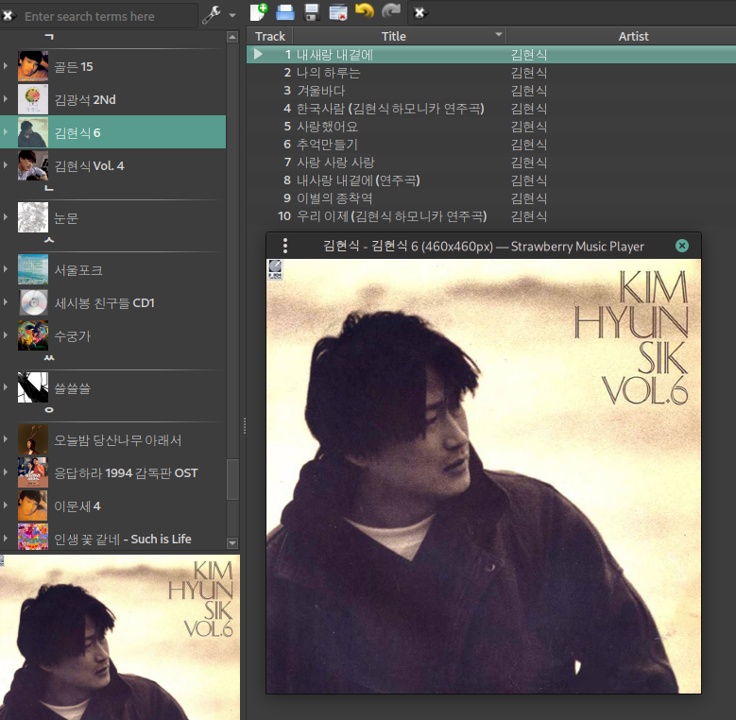736x720 pixels.
Task: Select track 9 이별의 종착역
Action: tap(491, 197)
